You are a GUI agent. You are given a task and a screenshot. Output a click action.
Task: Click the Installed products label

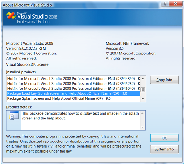[x=21, y=72]
